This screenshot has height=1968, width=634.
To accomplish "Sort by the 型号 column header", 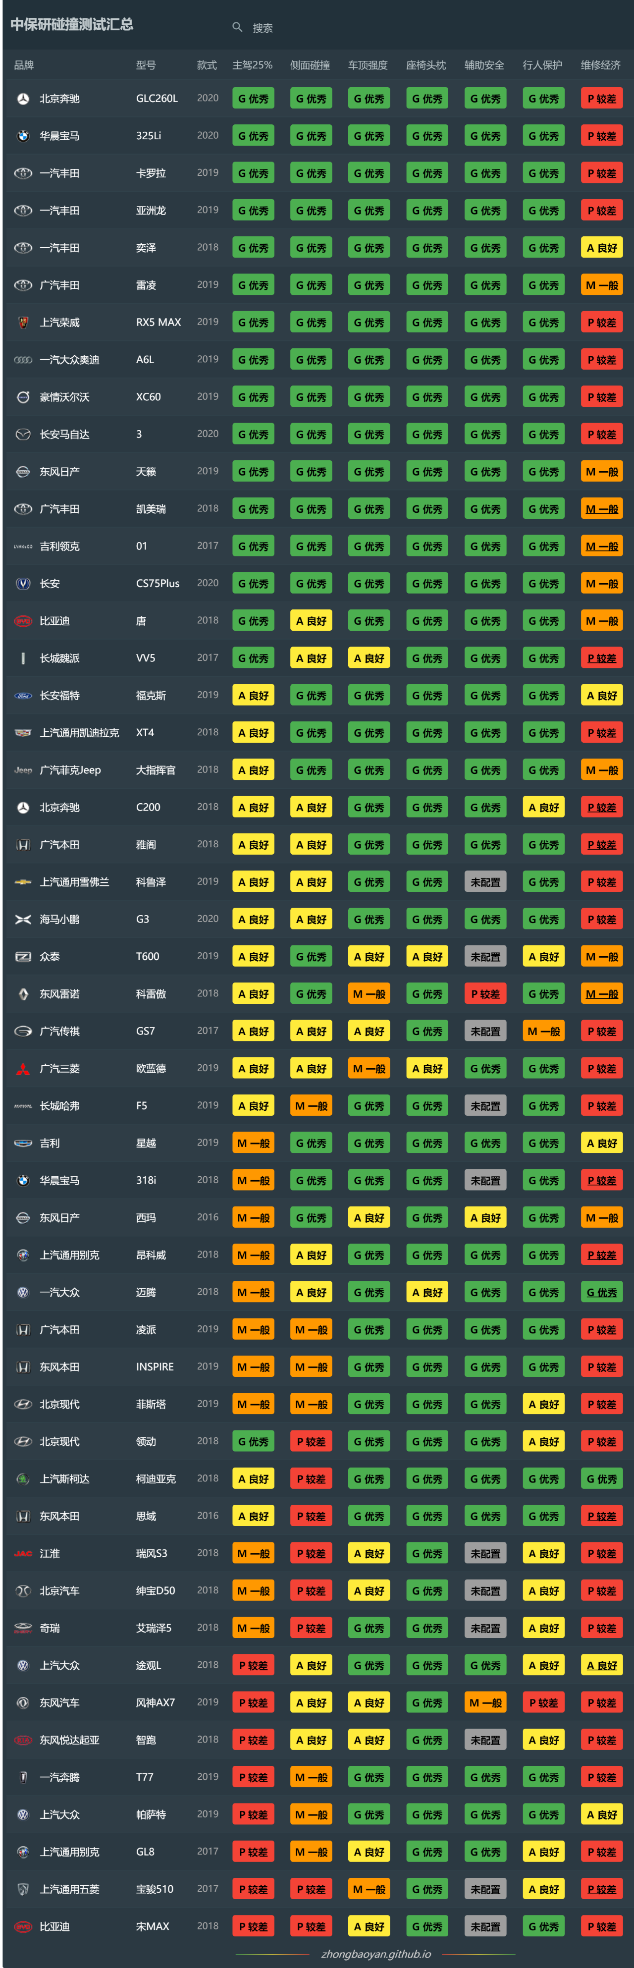I will click(146, 65).
